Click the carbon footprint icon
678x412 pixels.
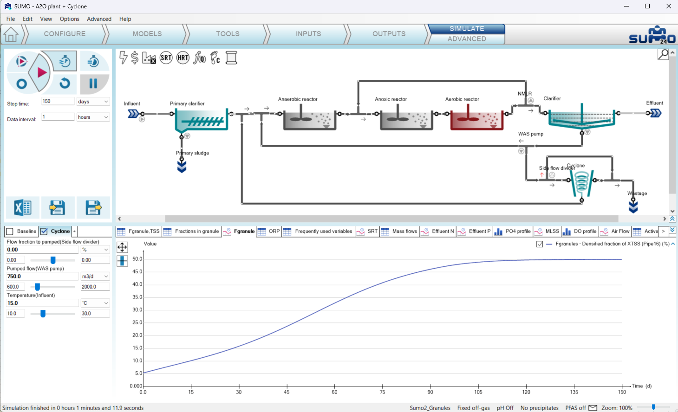click(215, 58)
